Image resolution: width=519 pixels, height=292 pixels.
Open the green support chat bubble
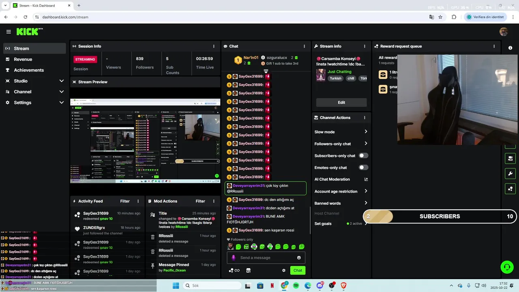(507, 267)
